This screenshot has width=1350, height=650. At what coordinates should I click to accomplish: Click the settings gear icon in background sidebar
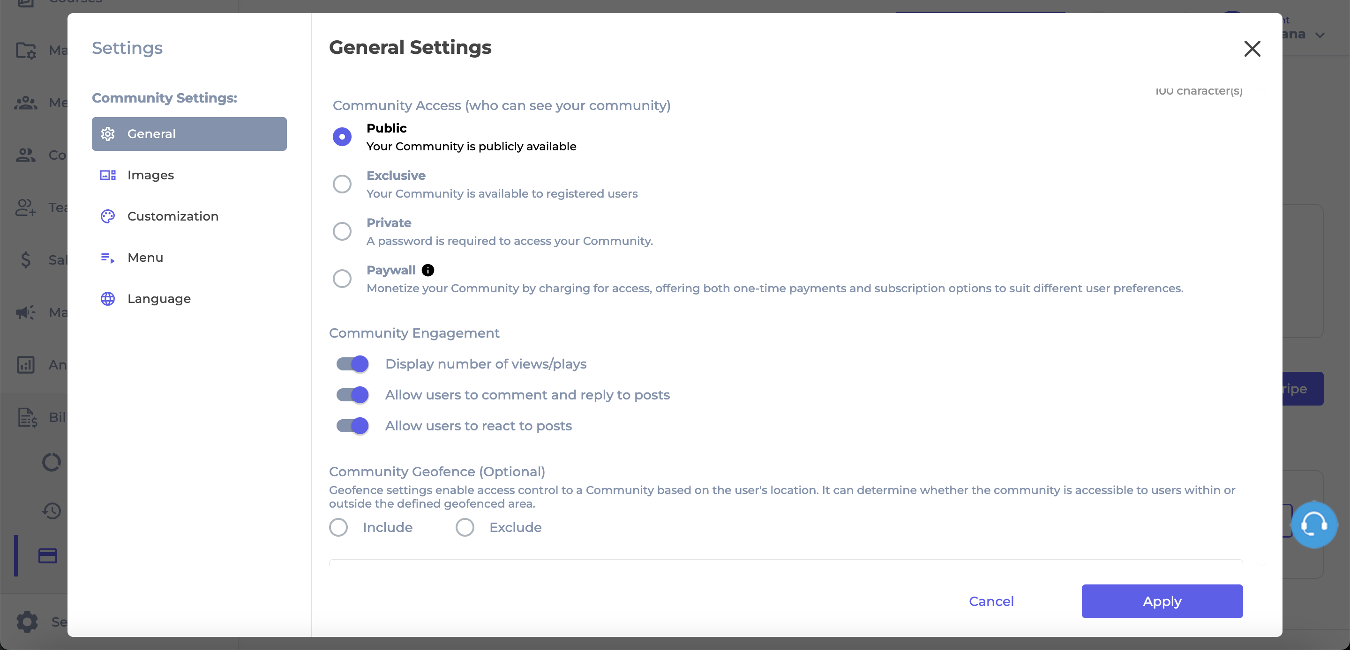[x=27, y=622]
